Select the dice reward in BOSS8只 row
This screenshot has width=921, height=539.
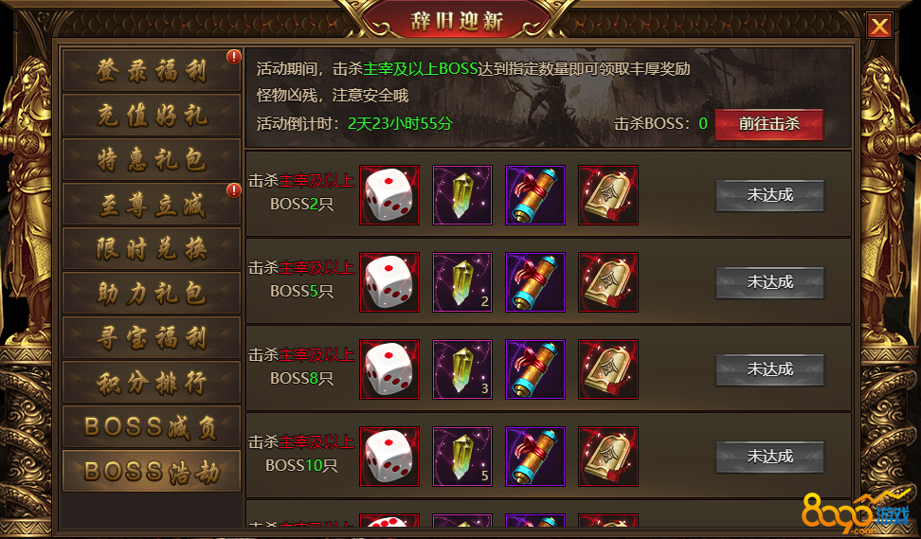point(389,369)
